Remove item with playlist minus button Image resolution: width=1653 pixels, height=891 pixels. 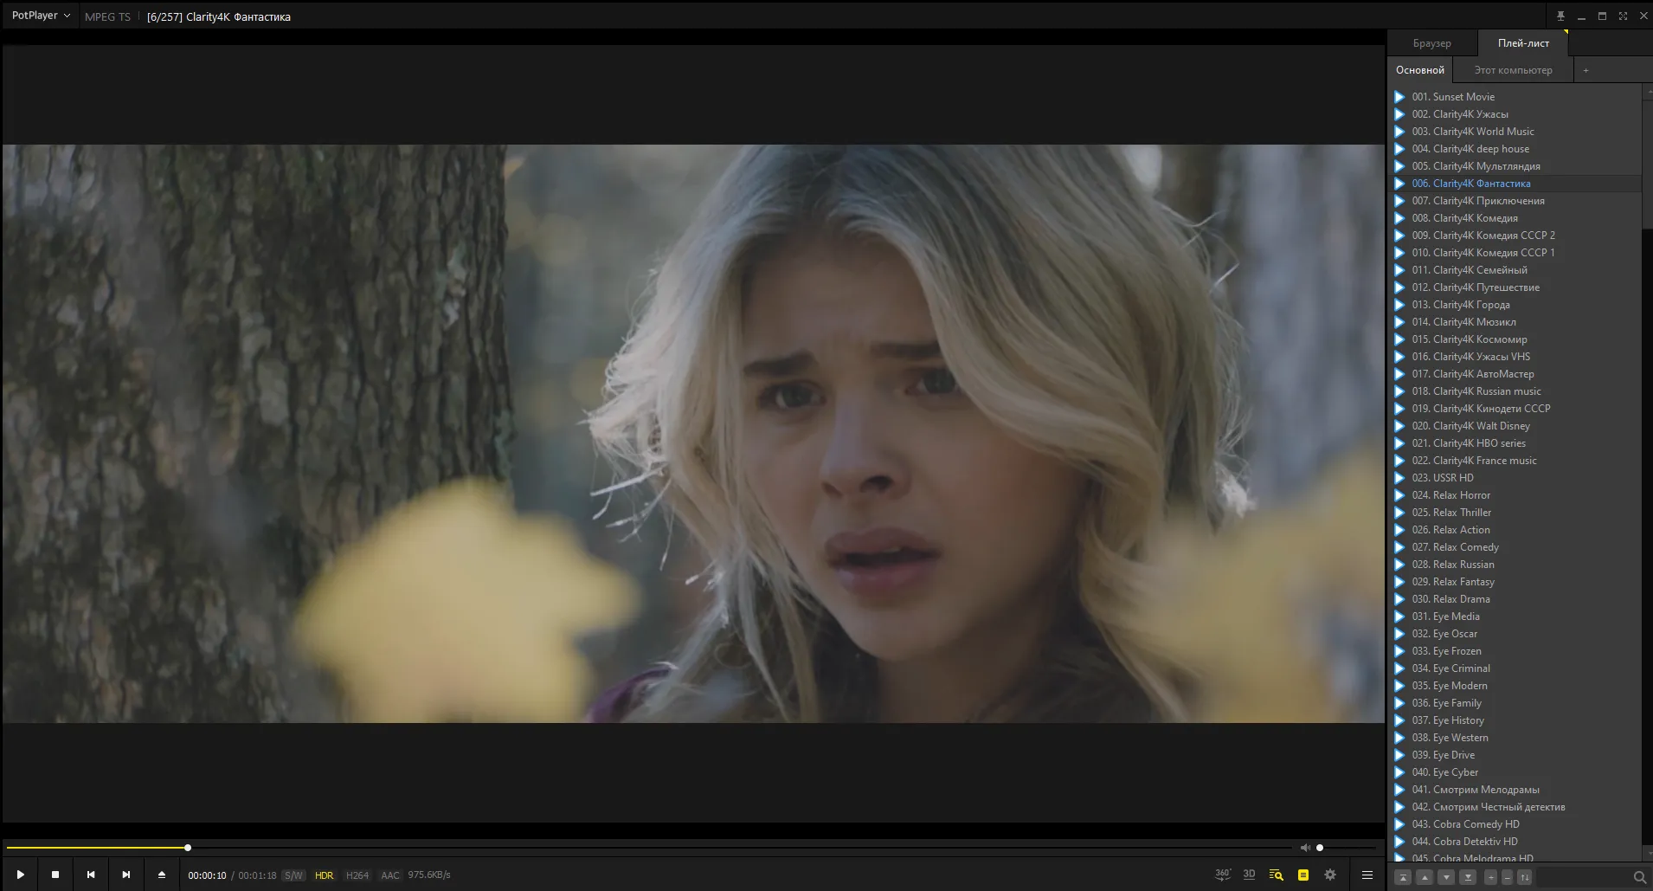(x=1507, y=877)
